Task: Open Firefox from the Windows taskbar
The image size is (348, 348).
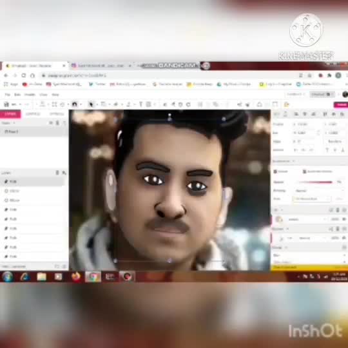Action: pyautogui.click(x=76, y=276)
